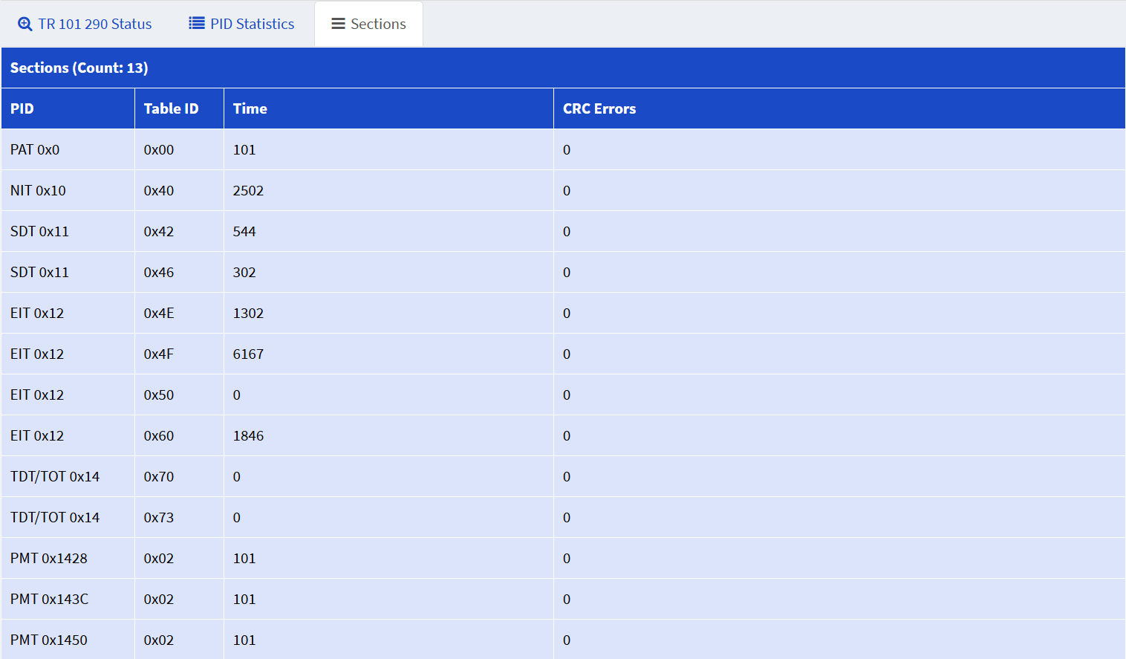Screen dimensions: 1126x659
Task: Click Table ID 0x4E cell
Action: (x=179, y=313)
